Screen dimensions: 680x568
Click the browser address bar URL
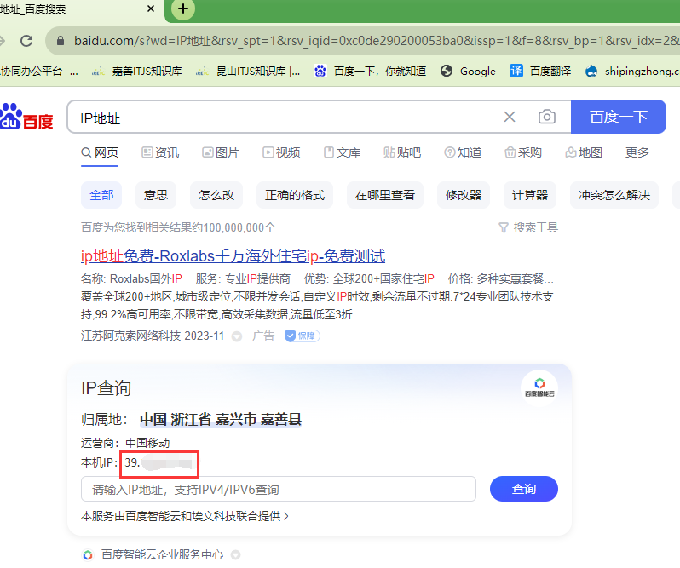click(376, 41)
